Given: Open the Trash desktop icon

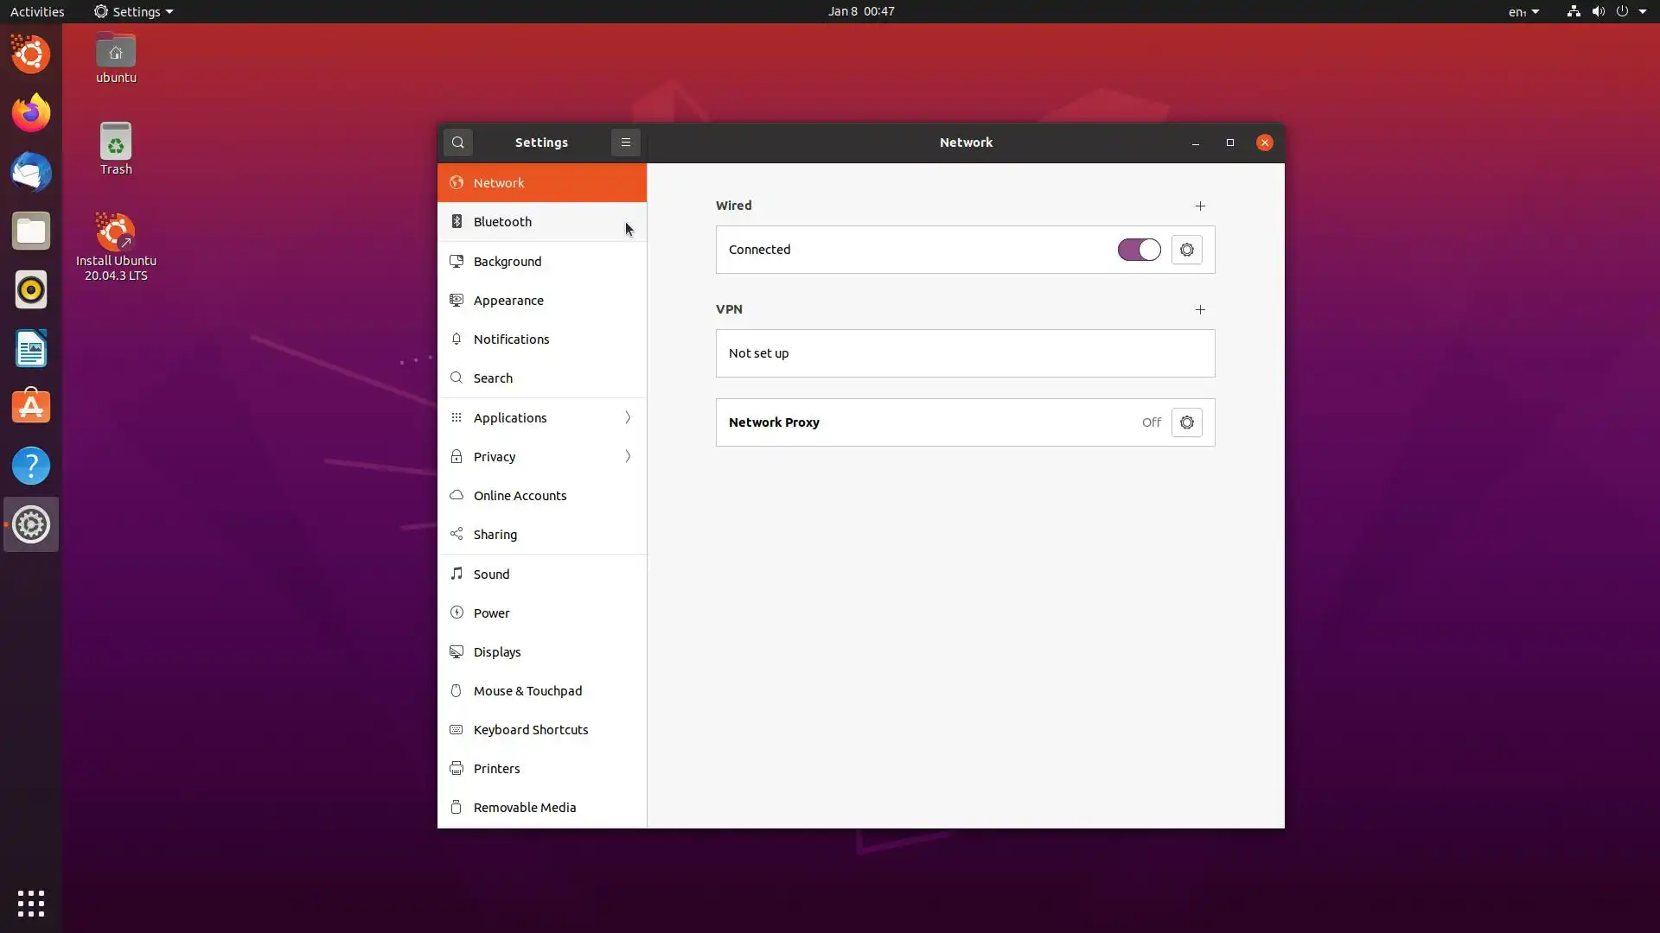Looking at the screenshot, I should tap(116, 149).
